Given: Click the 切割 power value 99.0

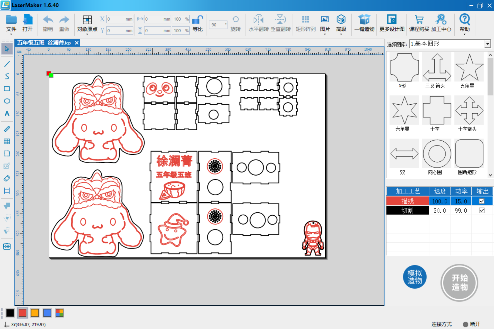Looking at the screenshot, I should (461, 211).
